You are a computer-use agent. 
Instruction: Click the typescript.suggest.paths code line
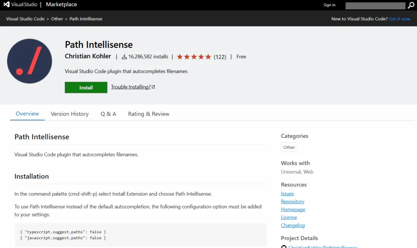click(x=63, y=232)
